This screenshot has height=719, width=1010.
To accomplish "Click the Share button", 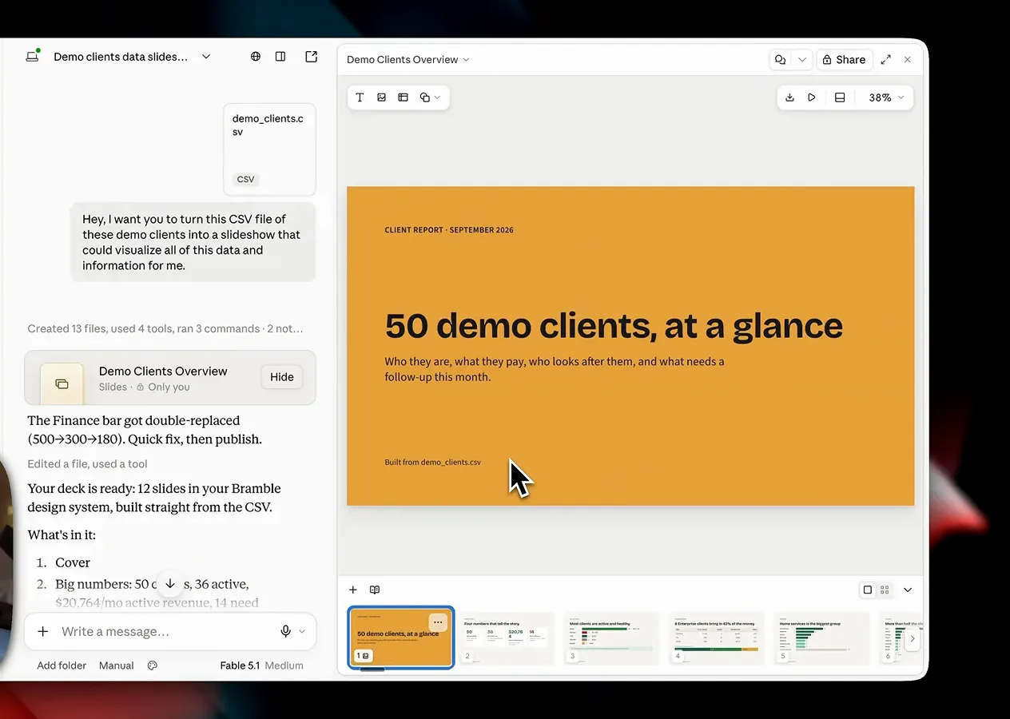I will pyautogui.click(x=844, y=60).
